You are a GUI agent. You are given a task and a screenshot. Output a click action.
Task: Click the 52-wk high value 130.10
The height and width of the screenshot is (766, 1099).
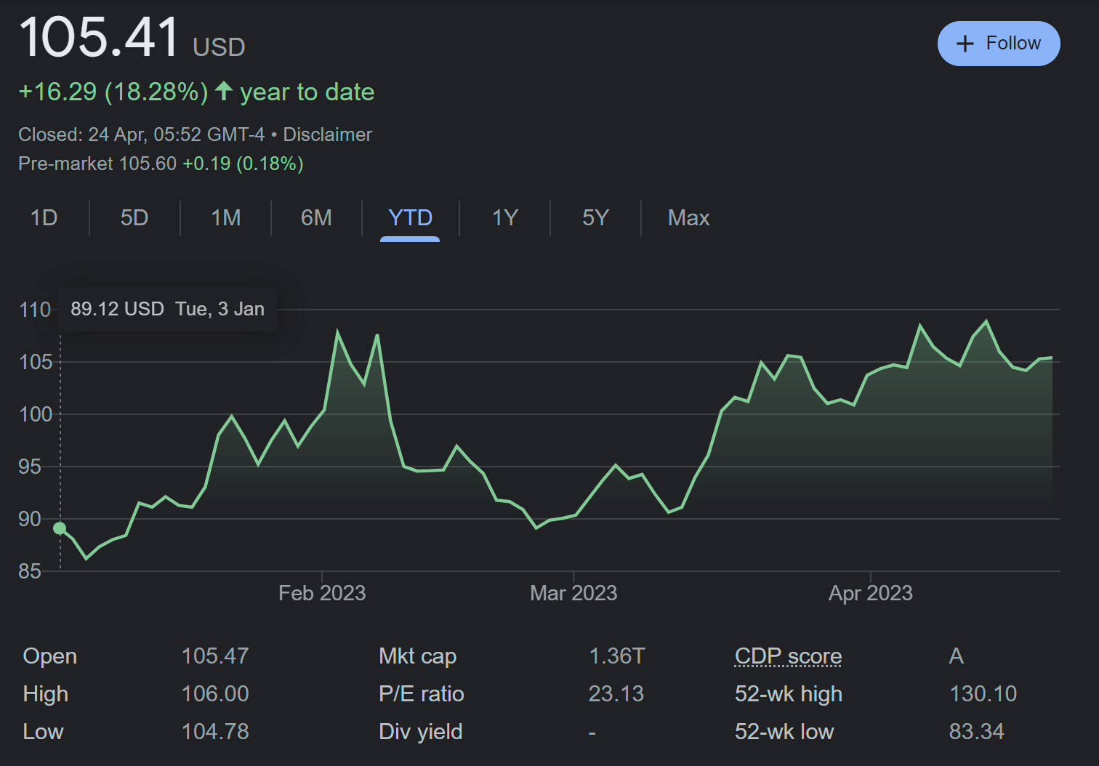coord(983,694)
